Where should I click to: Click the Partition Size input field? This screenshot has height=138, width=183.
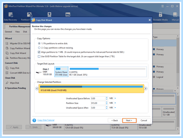[98, 103]
